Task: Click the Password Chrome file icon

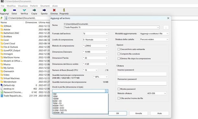Action: click(x=2, y=92)
